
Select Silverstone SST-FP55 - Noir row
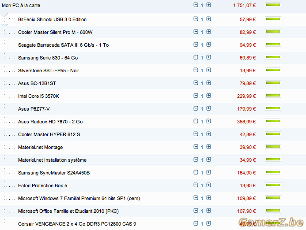(153, 70)
